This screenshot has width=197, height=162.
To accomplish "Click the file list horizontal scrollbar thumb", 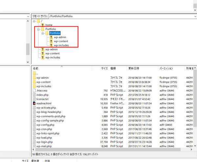I will [x=108, y=150].
